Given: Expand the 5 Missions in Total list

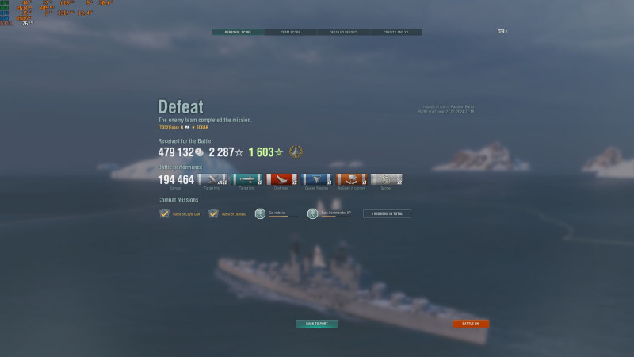Looking at the screenshot, I should click(x=387, y=213).
